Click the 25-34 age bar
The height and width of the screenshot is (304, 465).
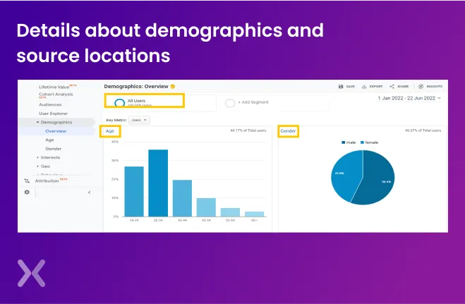coord(158,183)
